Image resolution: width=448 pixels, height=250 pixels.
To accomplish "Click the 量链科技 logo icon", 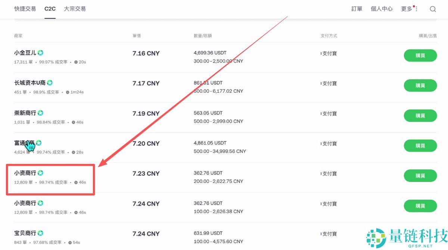I will point(376,238).
